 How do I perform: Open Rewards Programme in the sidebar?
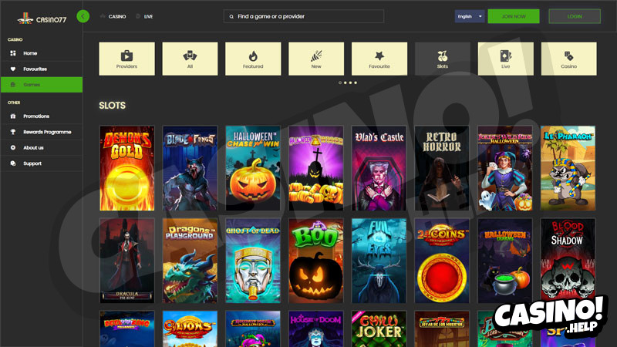point(42,132)
